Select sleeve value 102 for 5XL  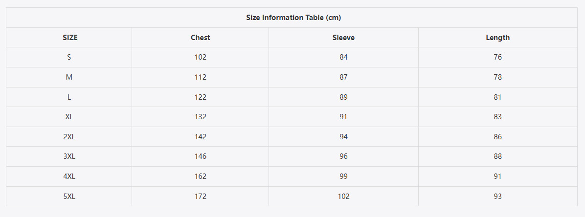[343, 196]
